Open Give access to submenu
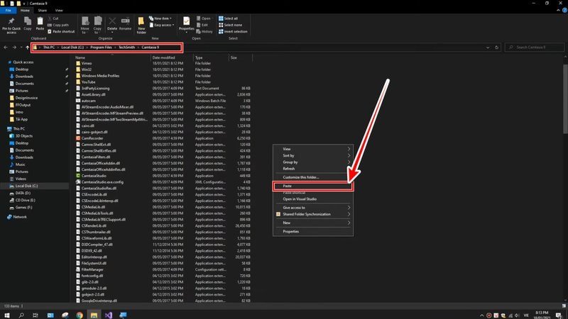 (313, 208)
